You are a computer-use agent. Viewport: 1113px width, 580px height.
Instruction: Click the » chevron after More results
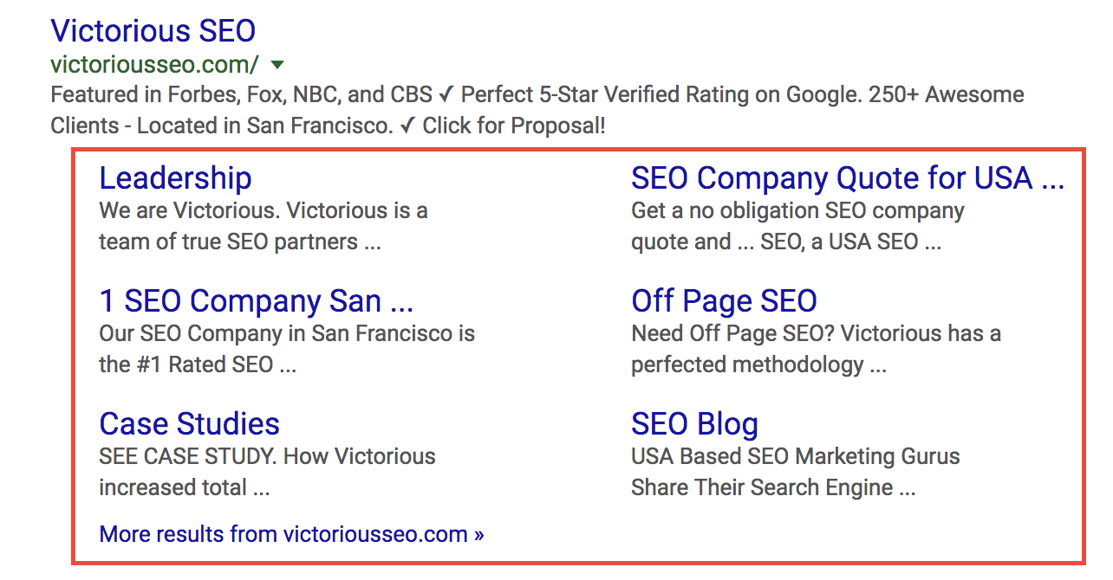click(x=478, y=534)
